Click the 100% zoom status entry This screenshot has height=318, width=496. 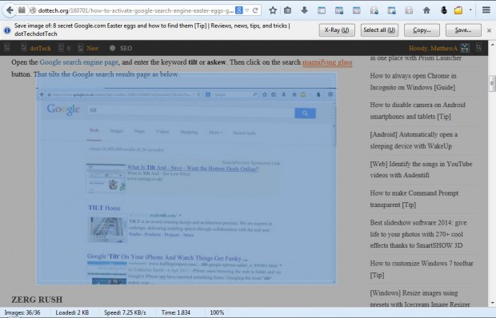point(217,312)
